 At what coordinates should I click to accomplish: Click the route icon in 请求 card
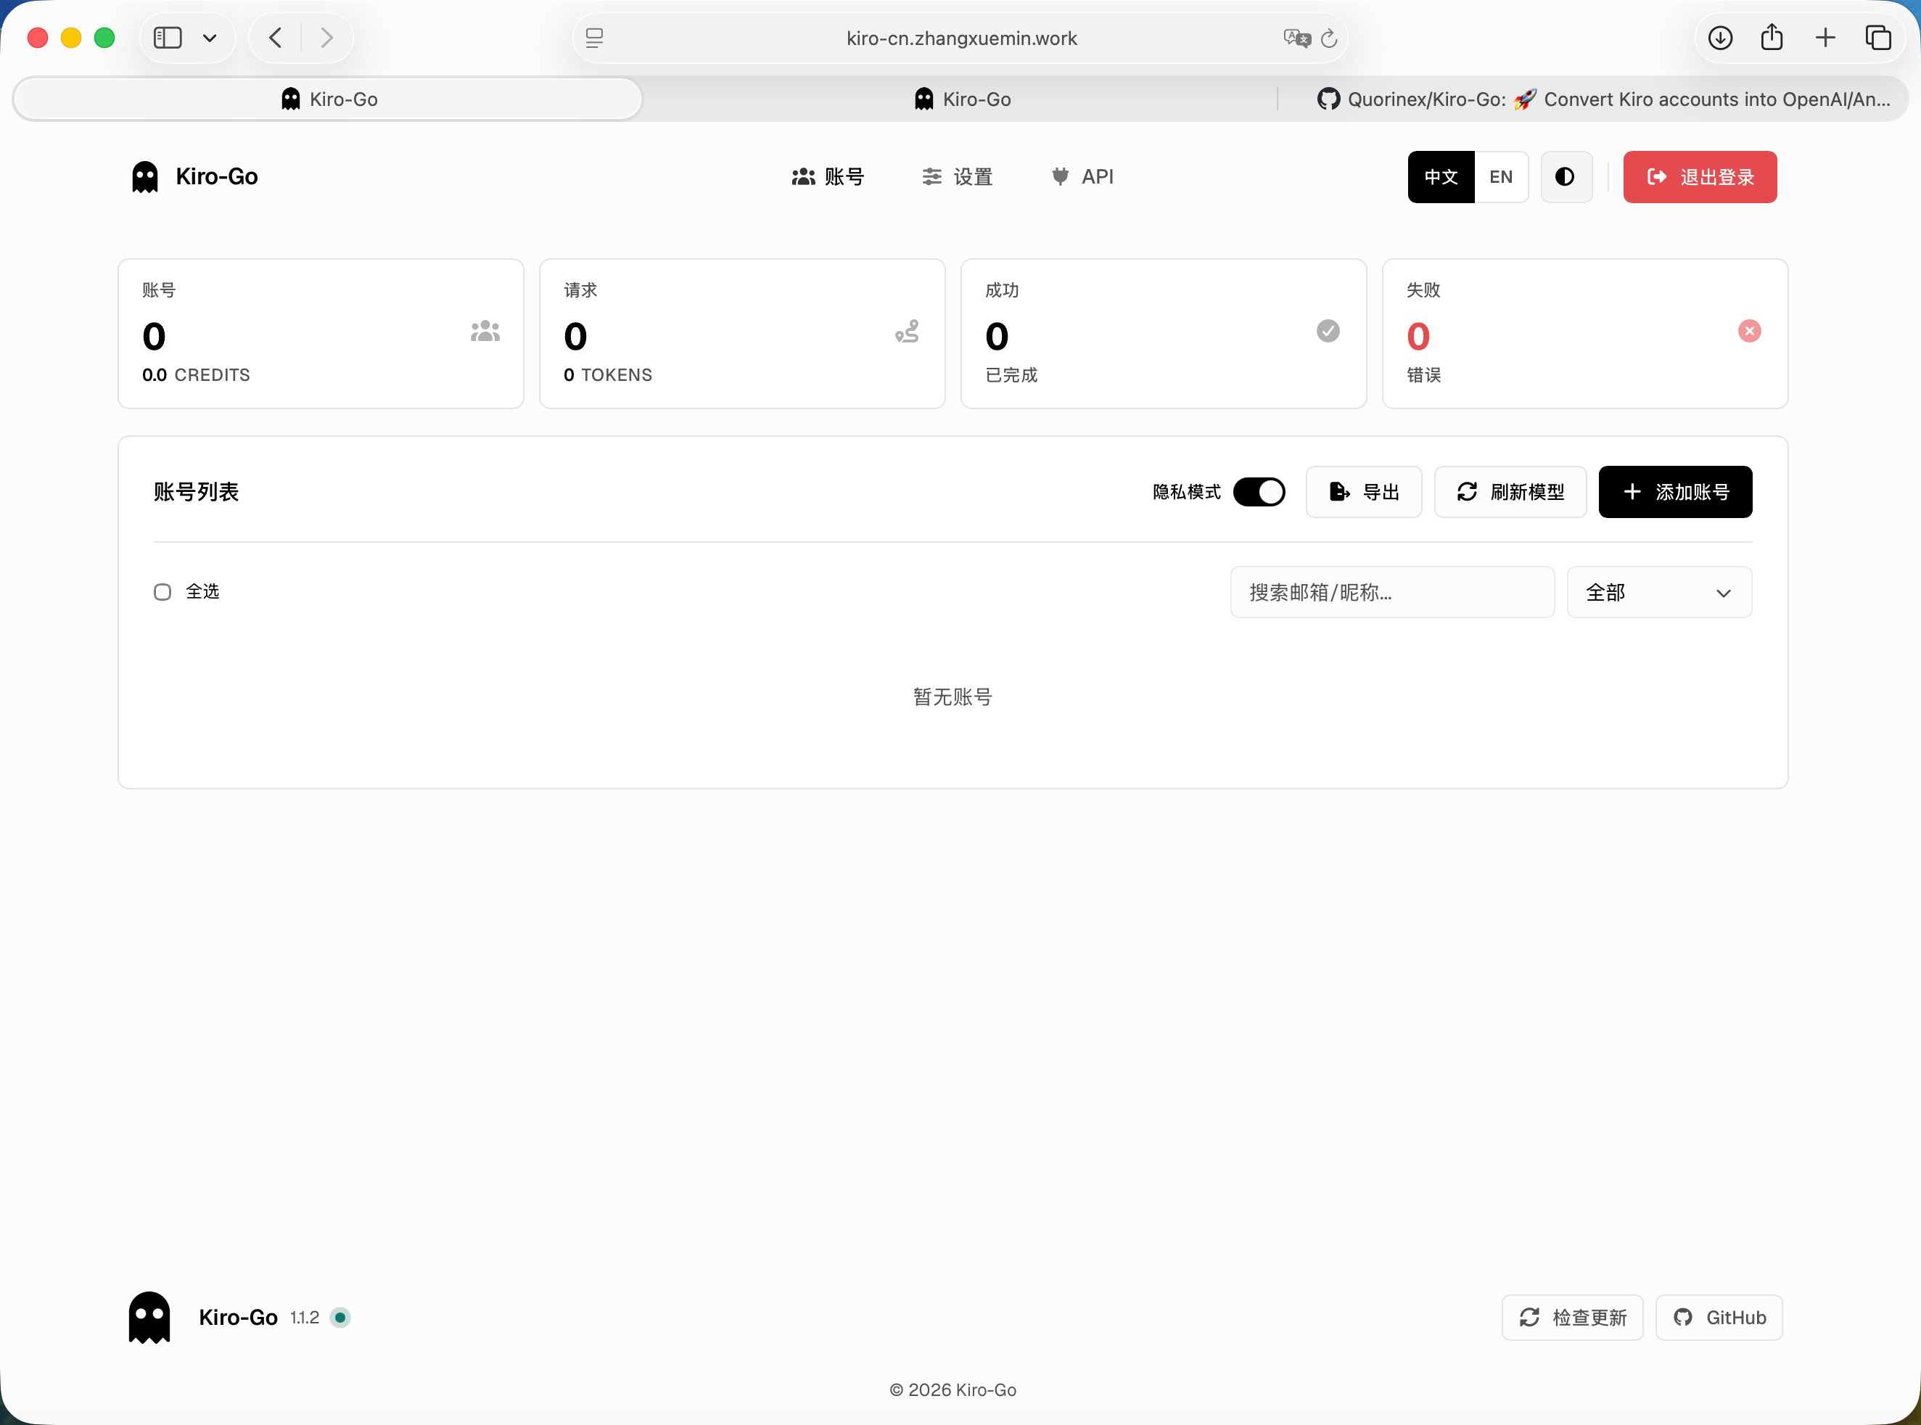(x=907, y=332)
